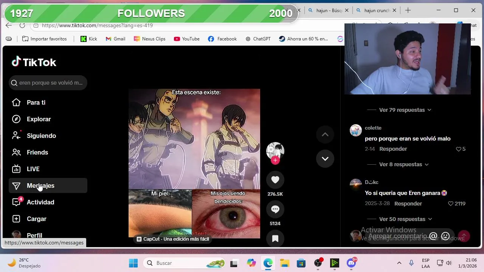Open Importar favoritos bookmark
The image size is (484, 272).
click(45, 39)
